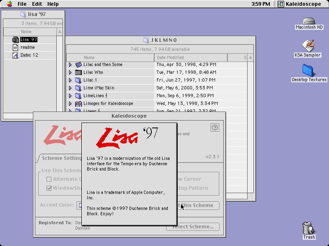Viewport: 329px width, 246px height.
Task: Click the Zadoc 12 font file icon
Action: (x=15, y=55)
